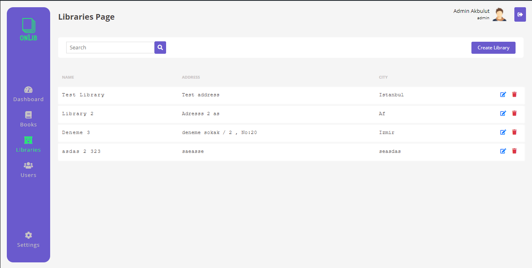Select the Istanbul library row
Screen dimensions: 532x268
point(241,95)
